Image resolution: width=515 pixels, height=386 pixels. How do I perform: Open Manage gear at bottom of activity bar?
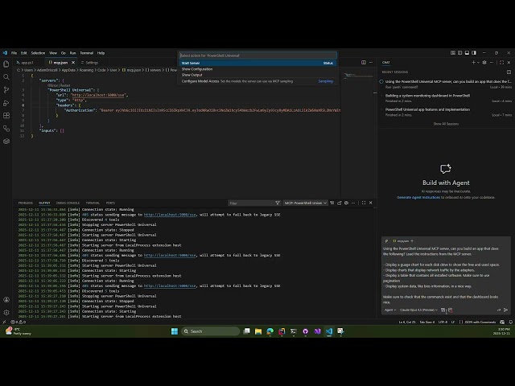click(x=6, y=313)
